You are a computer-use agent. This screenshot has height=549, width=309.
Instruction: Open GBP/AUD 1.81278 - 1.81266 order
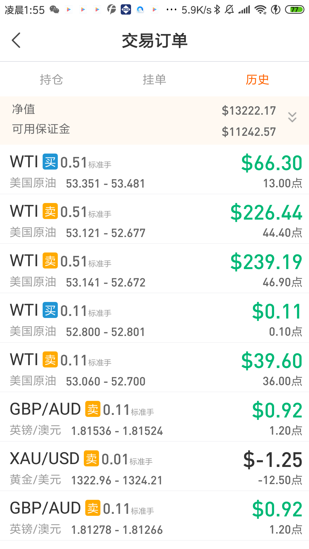(x=154, y=516)
